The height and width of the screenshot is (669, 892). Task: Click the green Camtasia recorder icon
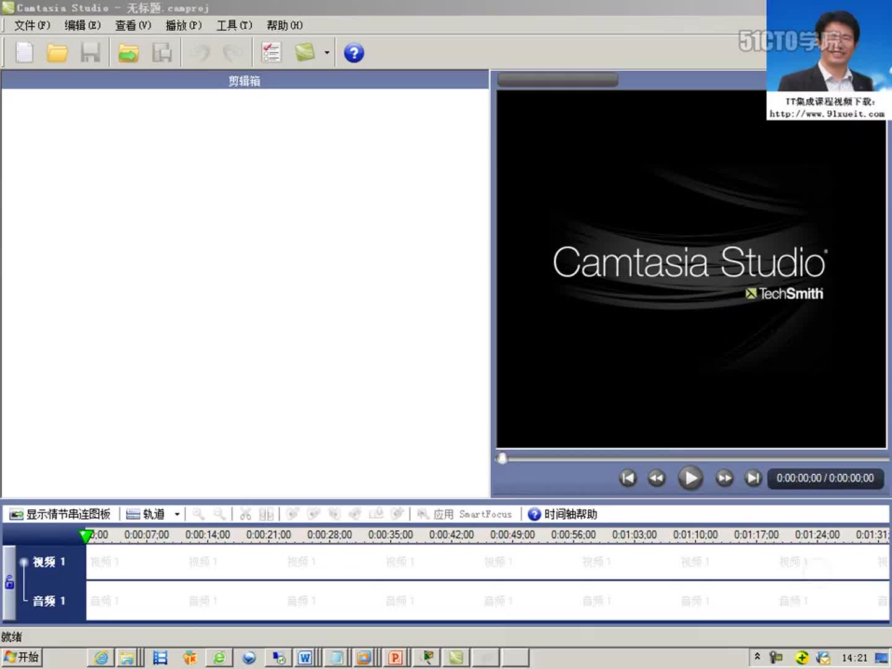pyautogui.click(x=305, y=53)
